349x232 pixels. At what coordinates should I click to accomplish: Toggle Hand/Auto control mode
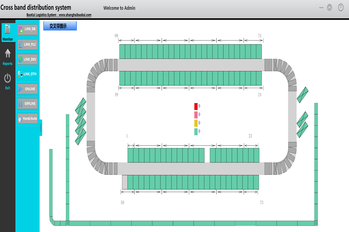click(28, 119)
